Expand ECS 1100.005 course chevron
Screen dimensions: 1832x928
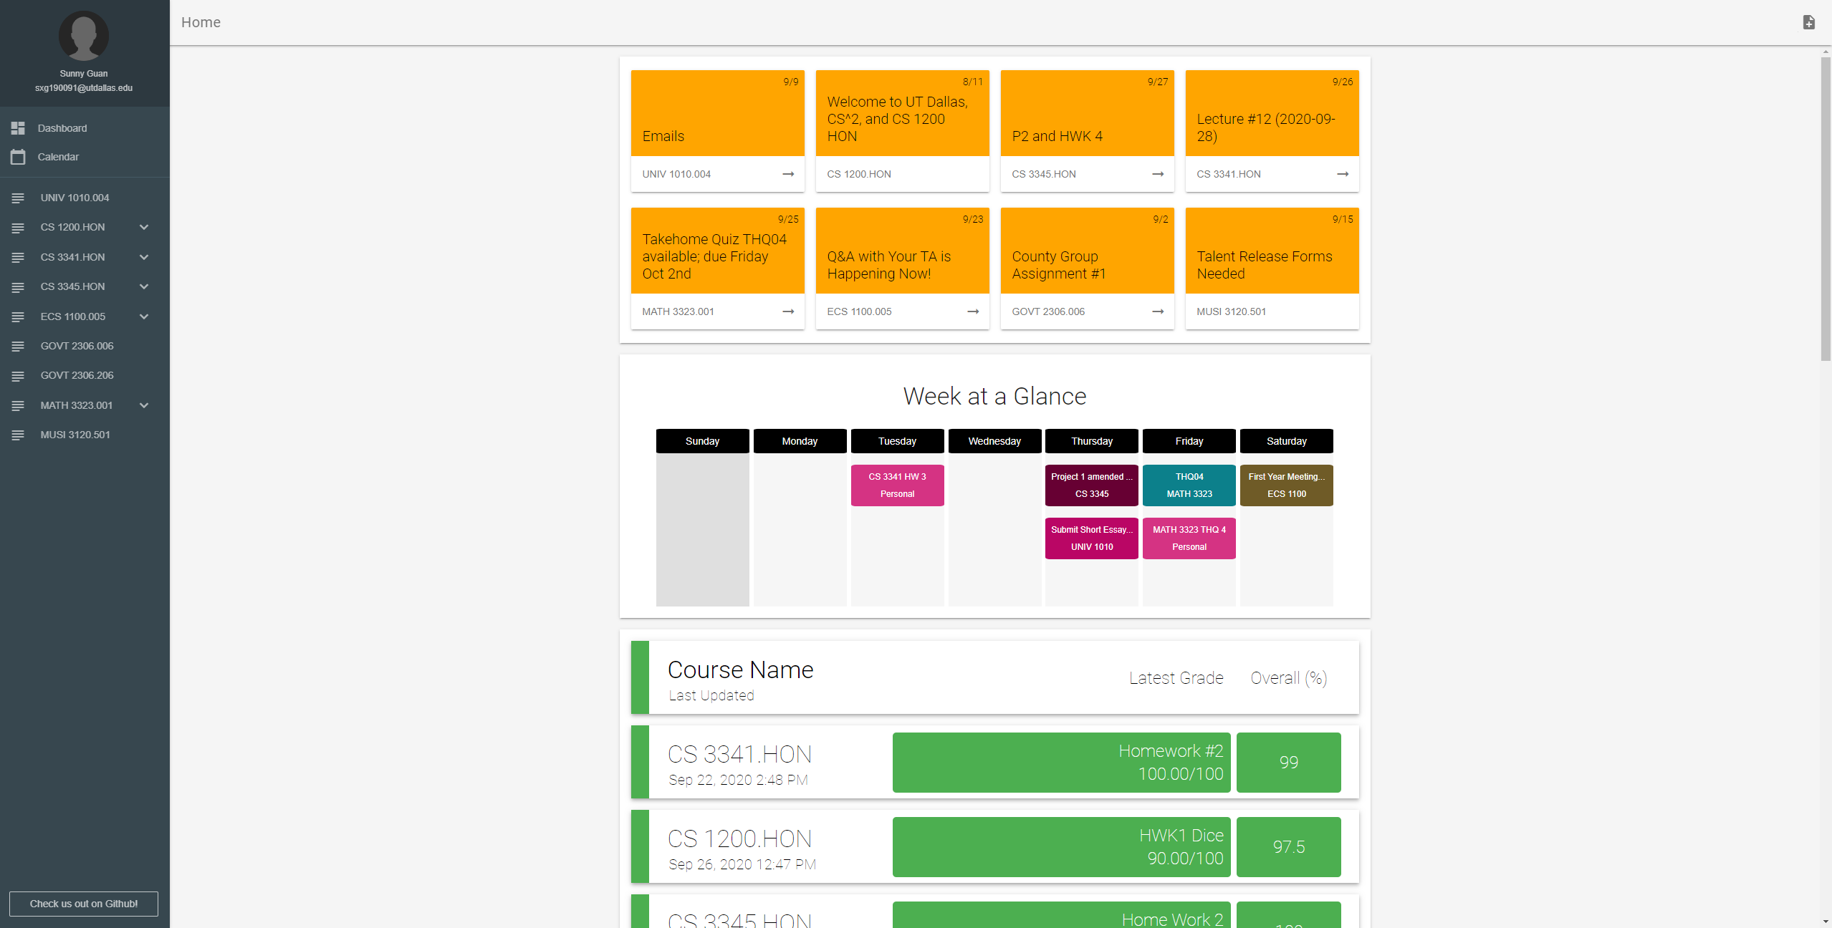click(144, 316)
